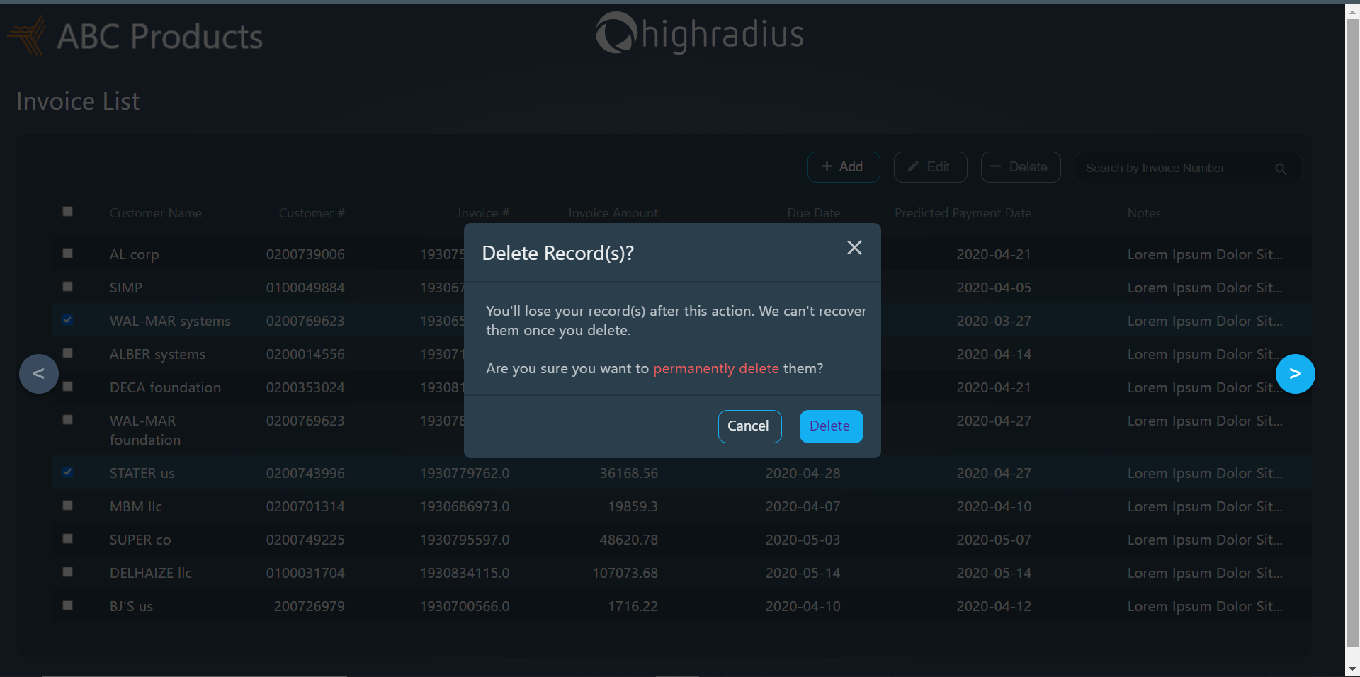The width and height of the screenshot is (1360, 677).
Task: Click the DELHAIZE llc customer name
Action: point(151,573)
